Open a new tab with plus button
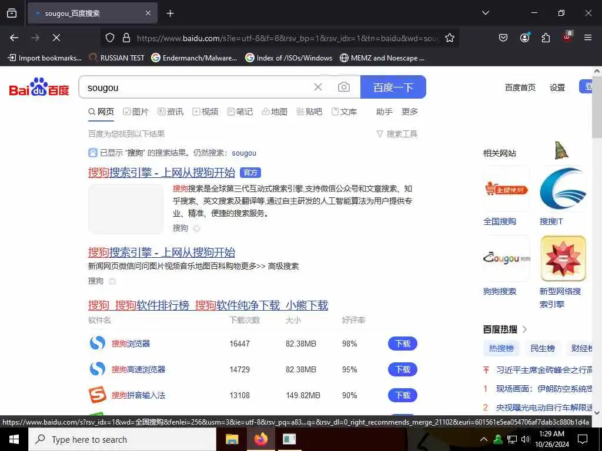This screenshot has height=451, width=602. point(170,14)
